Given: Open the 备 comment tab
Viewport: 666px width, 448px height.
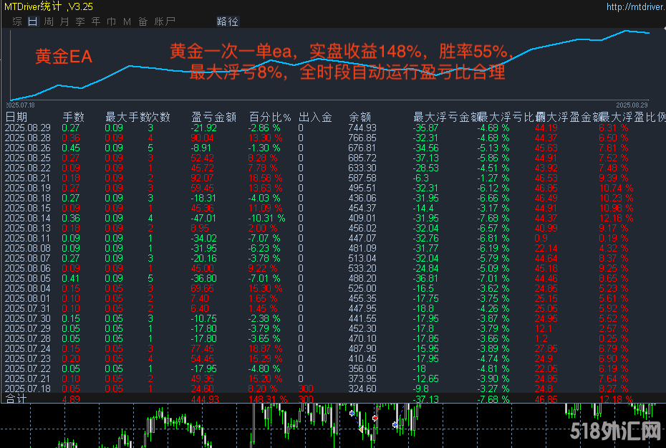Looking at the screenshot, I should coord(143,22).
